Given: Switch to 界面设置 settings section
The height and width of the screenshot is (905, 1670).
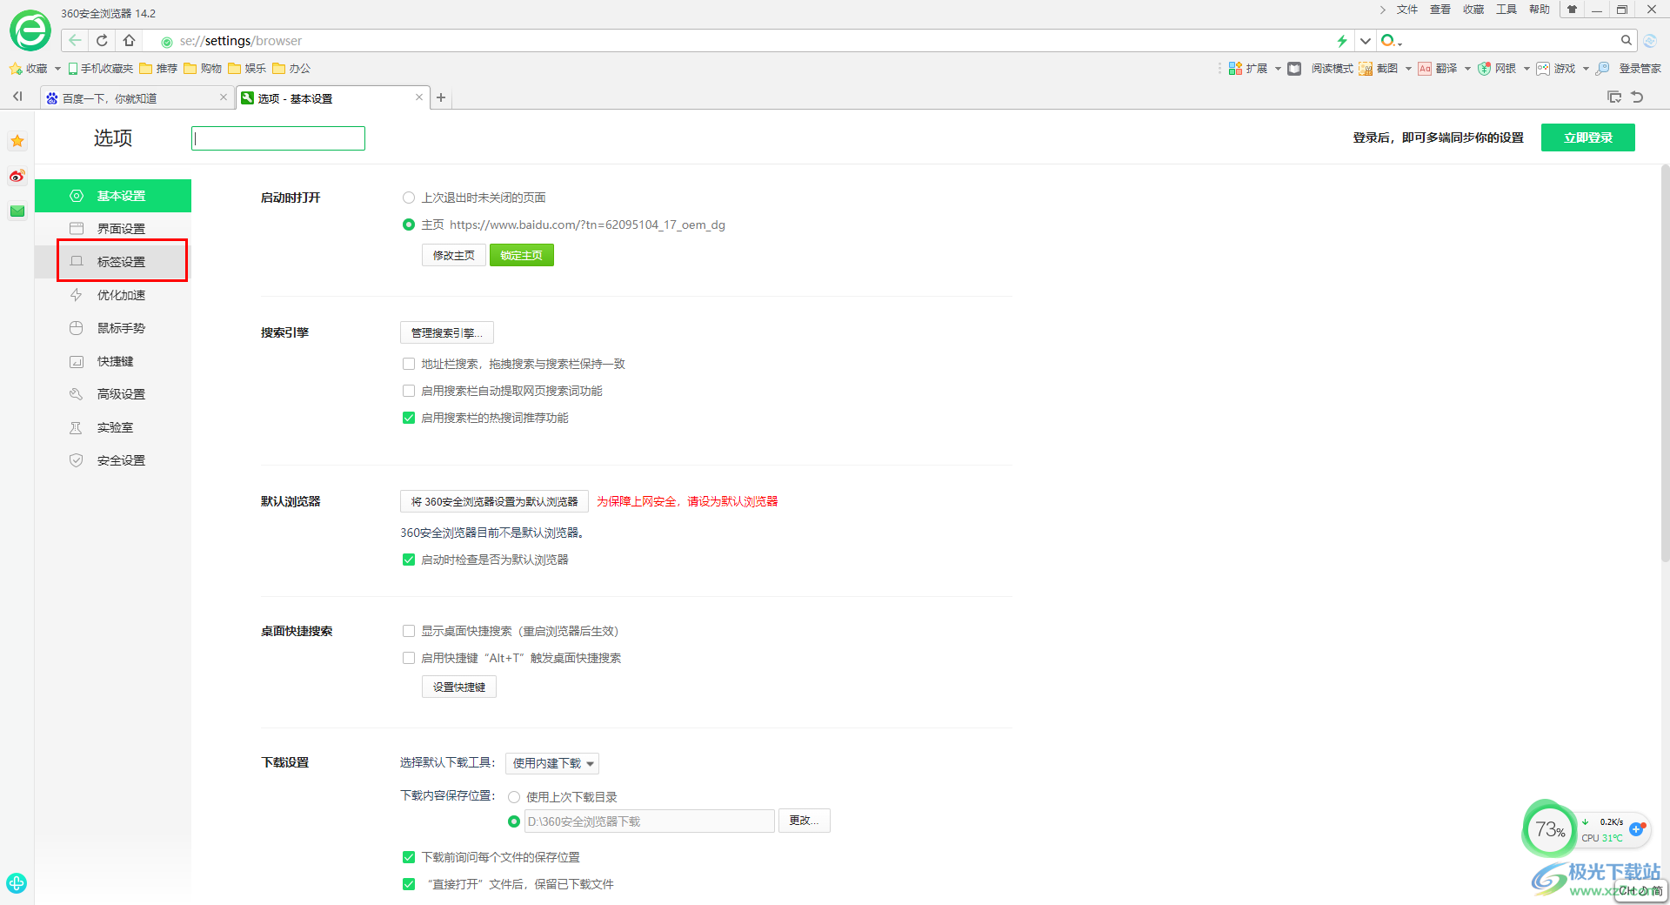Looking at the screenshot, I should [x=113, y=229].
